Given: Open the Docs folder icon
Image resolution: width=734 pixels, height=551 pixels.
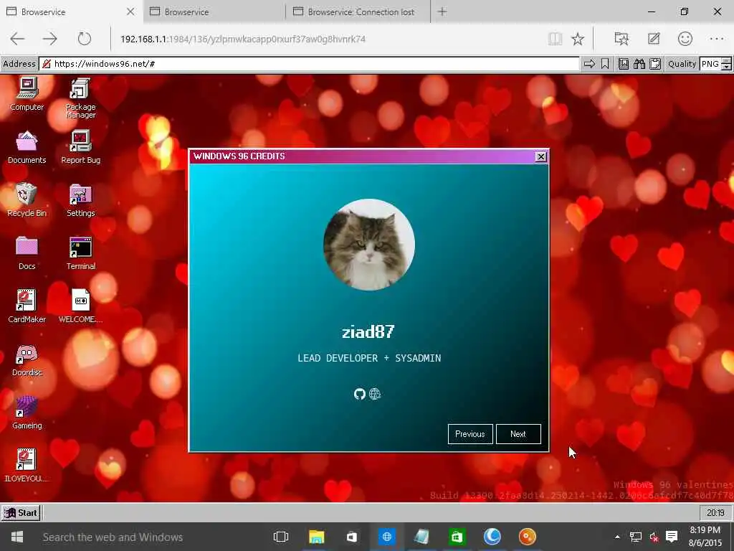Looking at the screenshot, I should point(27,253).
